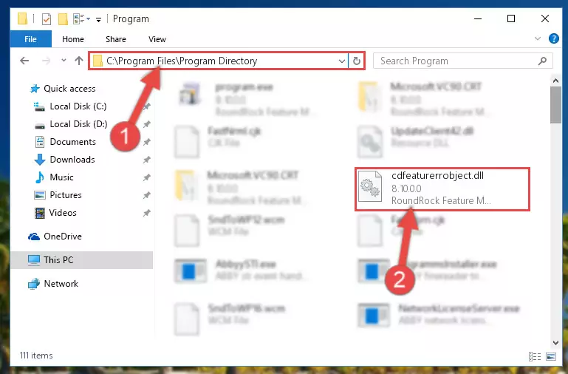Go up one folder level
Viewport: 568px width, 374px height.
click(x=78, y=61)
